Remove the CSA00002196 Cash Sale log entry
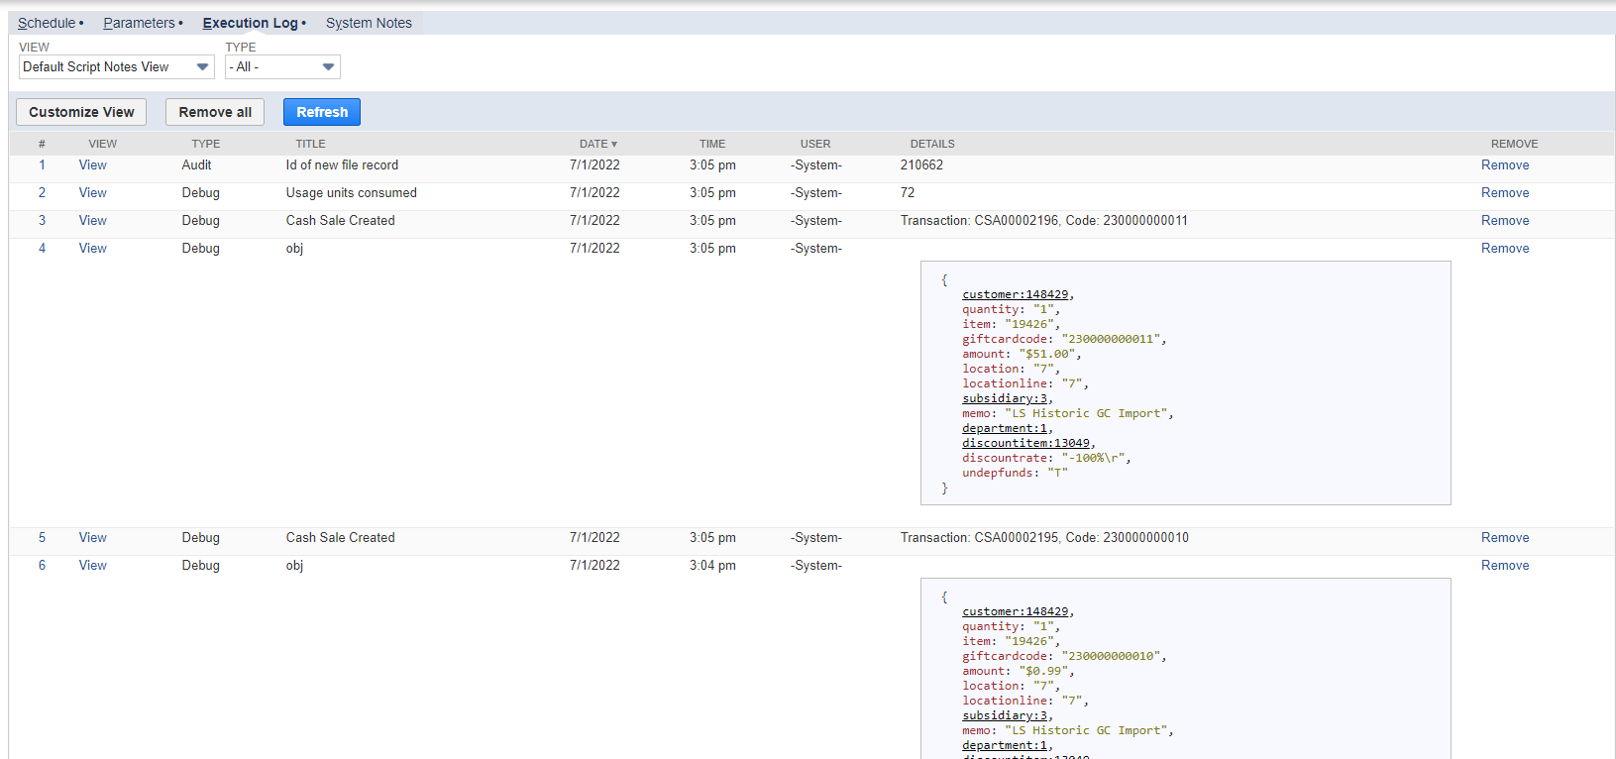 pos(1504,221)
